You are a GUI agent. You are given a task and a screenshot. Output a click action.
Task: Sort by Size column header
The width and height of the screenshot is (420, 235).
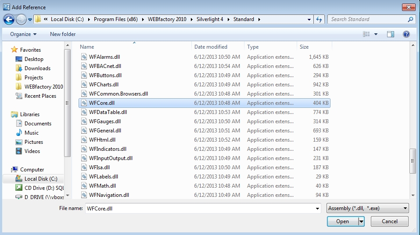(x=304, y=47)
